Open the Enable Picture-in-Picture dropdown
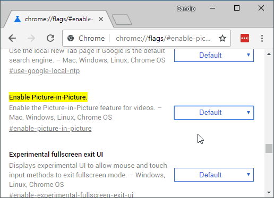This screenshot has height=198, width=274. (x=214, y=113)
